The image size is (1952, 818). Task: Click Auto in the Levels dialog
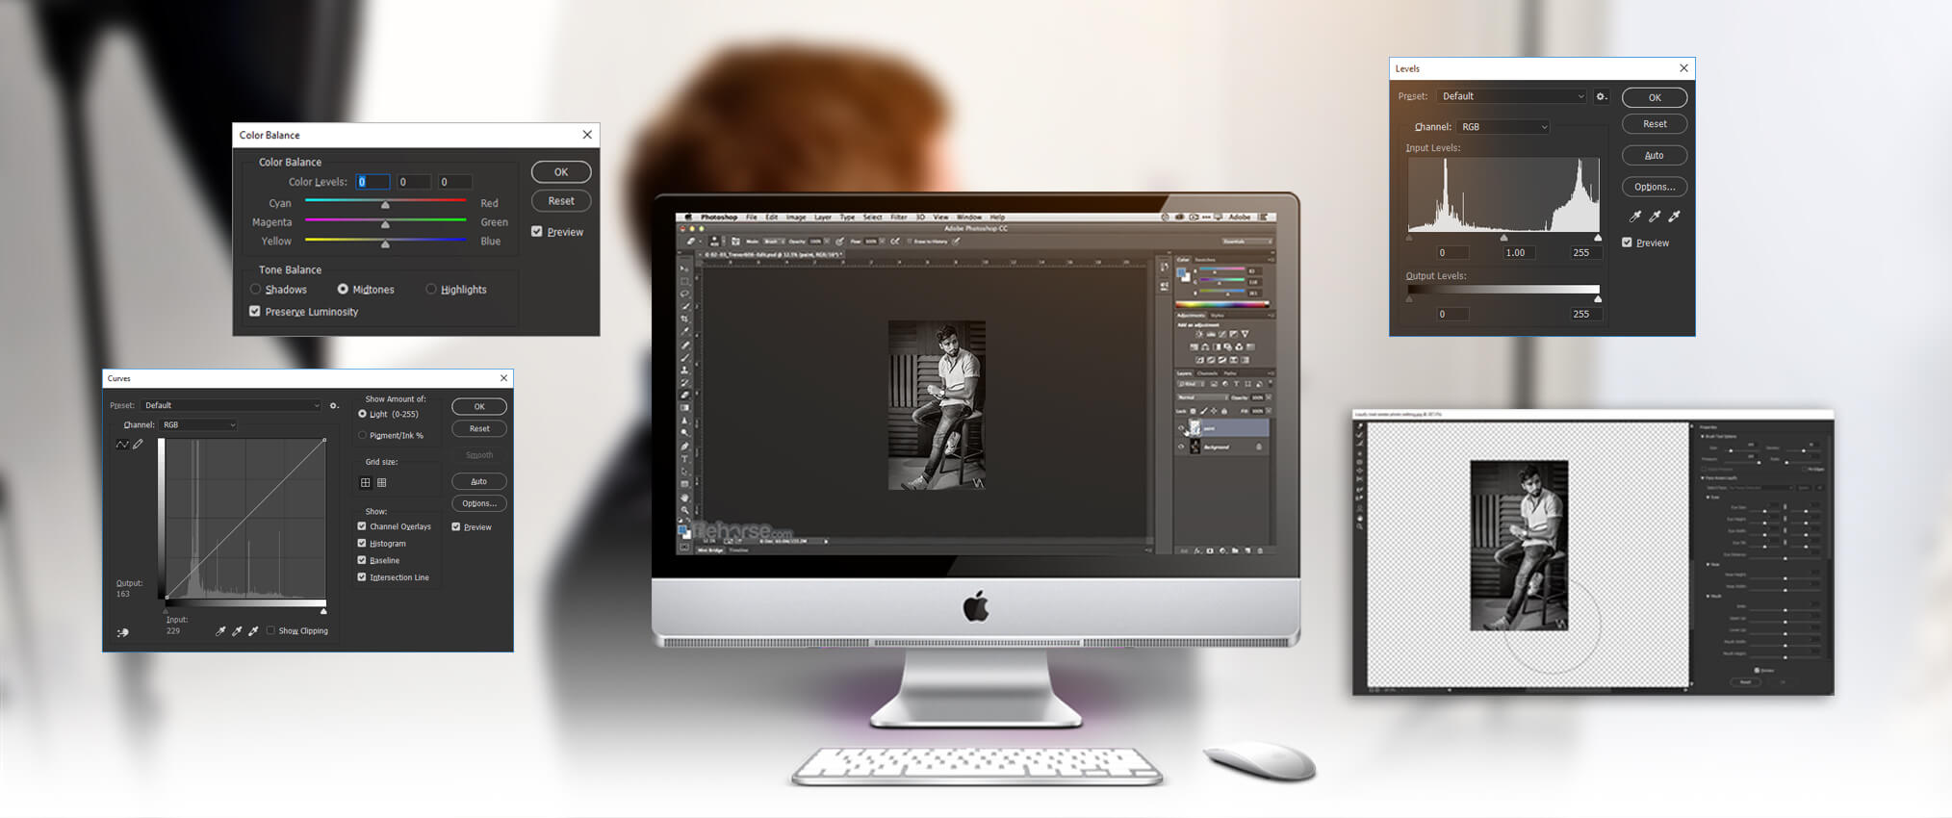click(1655, 155)
